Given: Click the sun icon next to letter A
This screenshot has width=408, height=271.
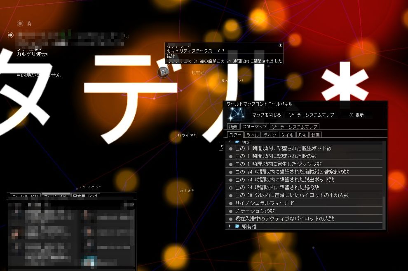Looking at the screenshot, I should pos(20,23).
